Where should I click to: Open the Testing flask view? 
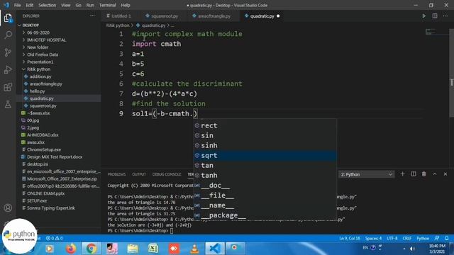[8, 104]
